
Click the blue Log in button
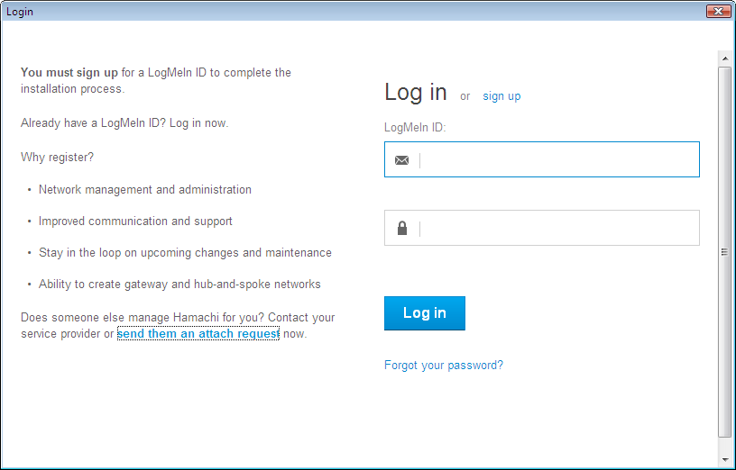425,313
